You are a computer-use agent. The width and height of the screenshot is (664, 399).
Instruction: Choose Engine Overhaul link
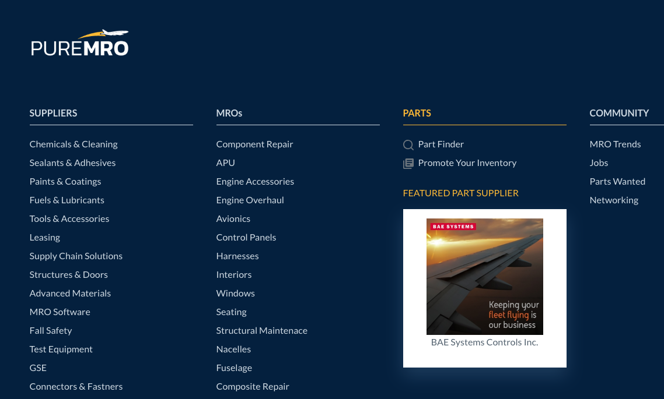tap(250, 200)
